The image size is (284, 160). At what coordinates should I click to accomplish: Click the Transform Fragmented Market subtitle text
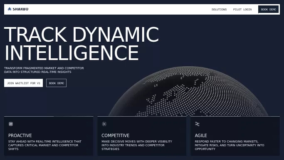pos(44,70)
